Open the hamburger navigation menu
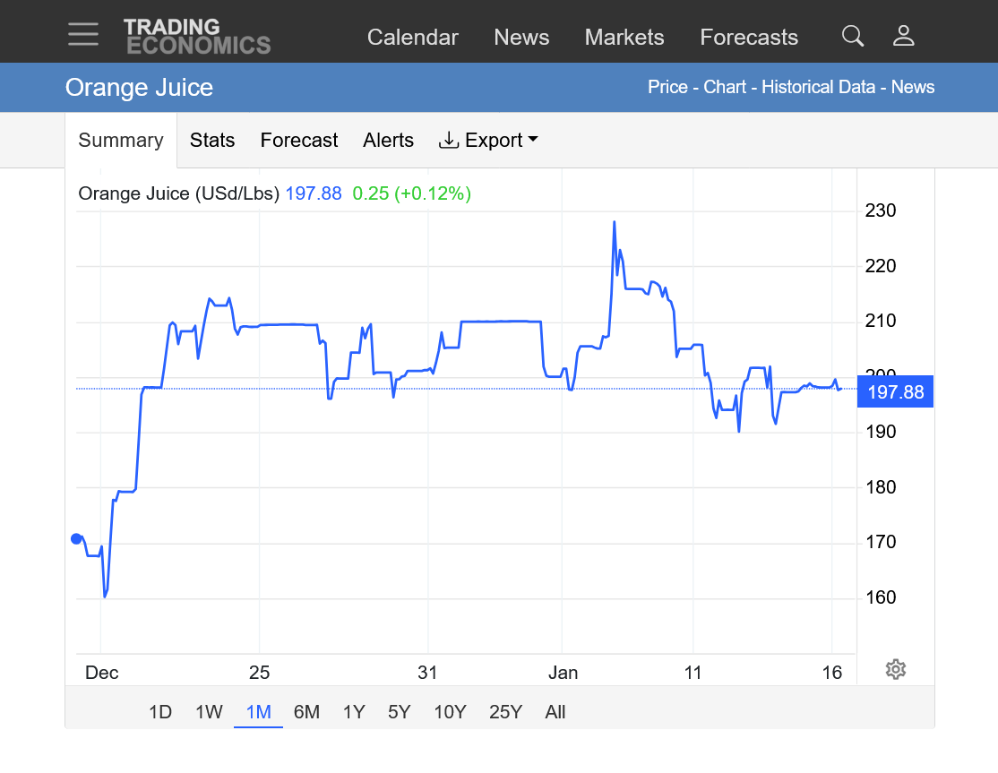998x773 pixels. coord(83,34)
